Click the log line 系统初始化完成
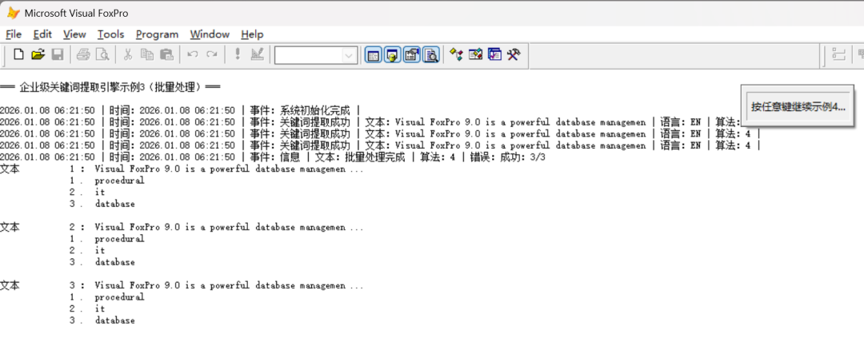Screen dimensions: 864x338 point(314,110)
